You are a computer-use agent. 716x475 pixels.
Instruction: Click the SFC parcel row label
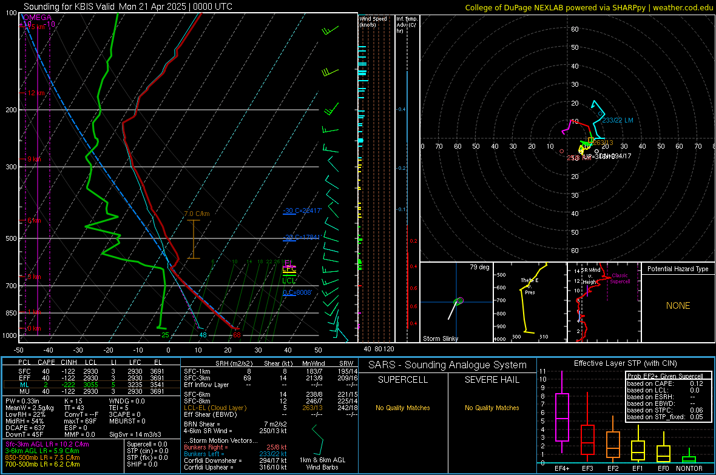[24, 371]
